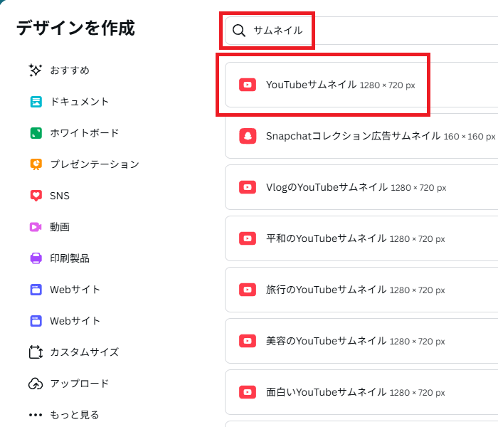This screenshot has width=498, height=427.
Task: Click YouTube icon in YouTubeサムネイル row
Action: [x=248, y=85]
